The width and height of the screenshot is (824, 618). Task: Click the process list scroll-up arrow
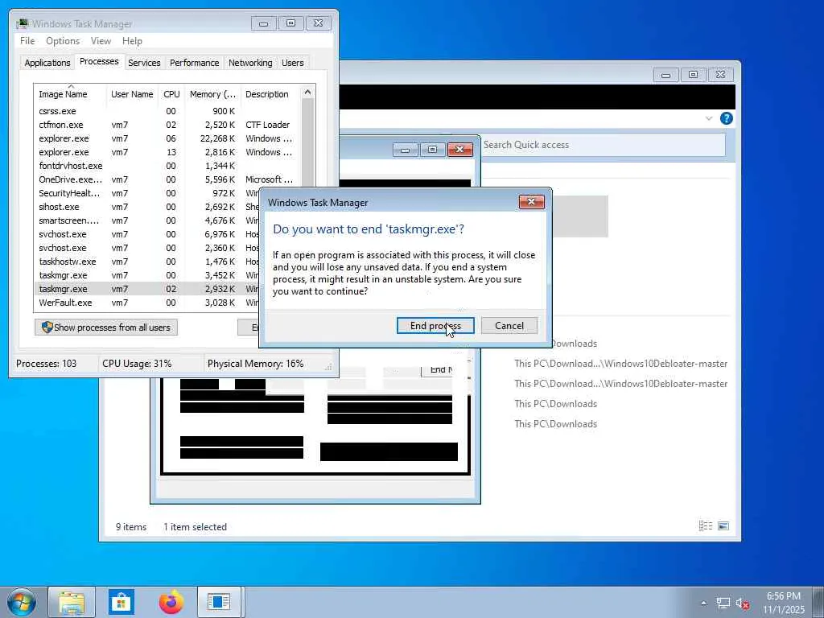tap(307, 92)
